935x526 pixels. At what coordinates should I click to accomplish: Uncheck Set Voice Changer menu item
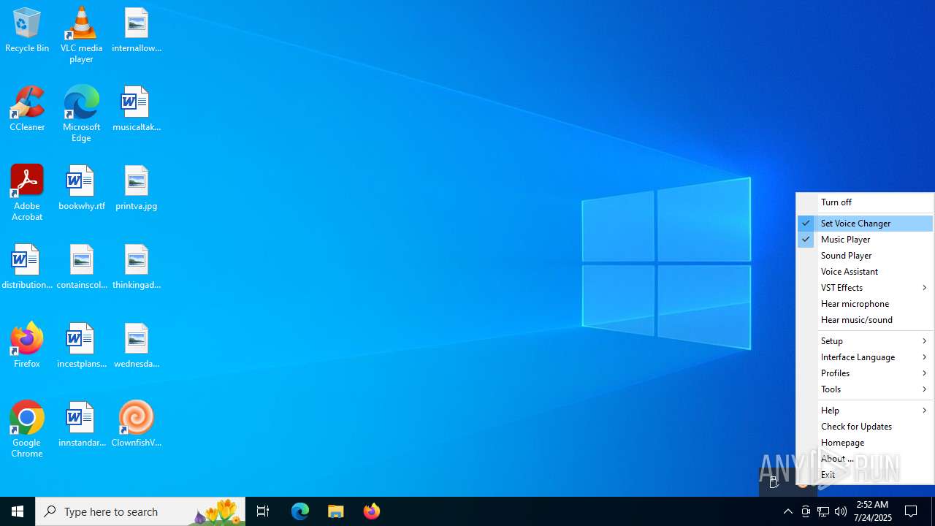click(865, 224)
